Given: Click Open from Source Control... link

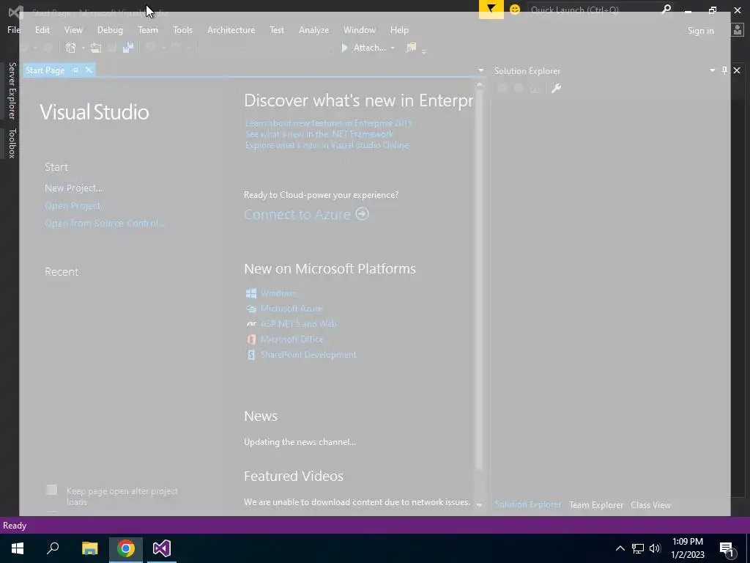Looking at the screenshot, I should (x=104, y=223).
